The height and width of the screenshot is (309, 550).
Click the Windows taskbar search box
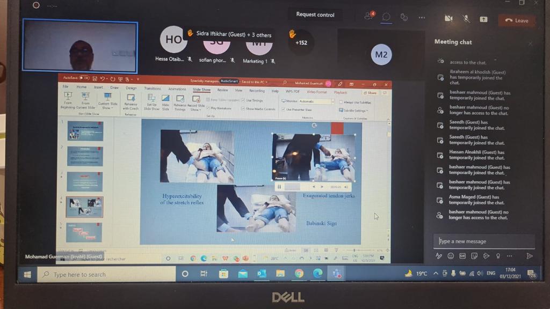(107, 274)
